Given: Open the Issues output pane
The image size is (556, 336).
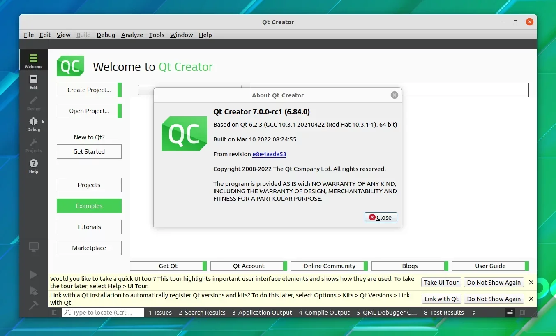Looking at the screenshot, I should (x=160, y=313).
